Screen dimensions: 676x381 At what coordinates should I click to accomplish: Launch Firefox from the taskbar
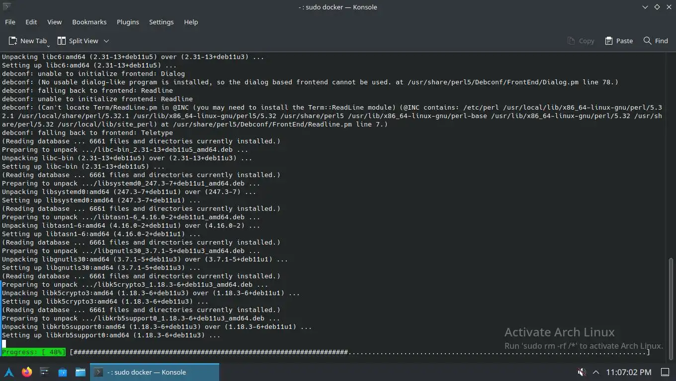pyautogui.click(x=27, y=372)
